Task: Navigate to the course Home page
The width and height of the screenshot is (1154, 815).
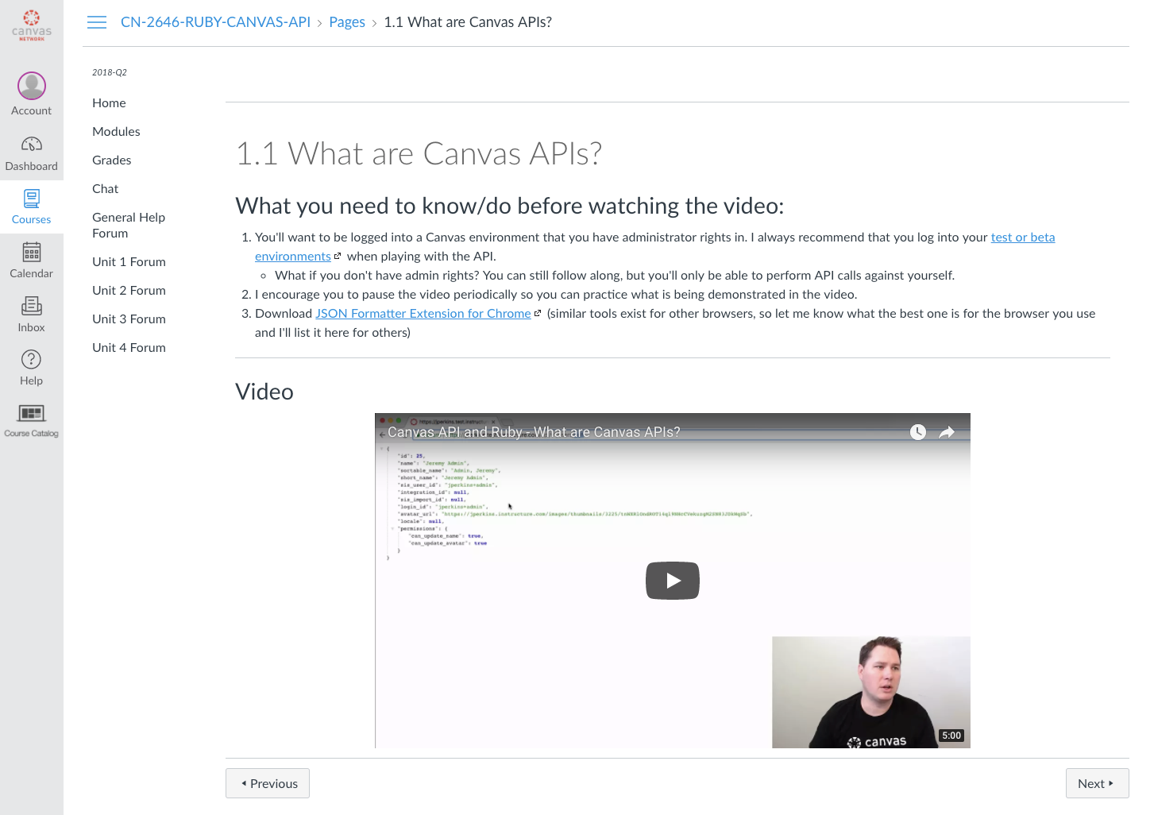Action: tap(108, 102)
